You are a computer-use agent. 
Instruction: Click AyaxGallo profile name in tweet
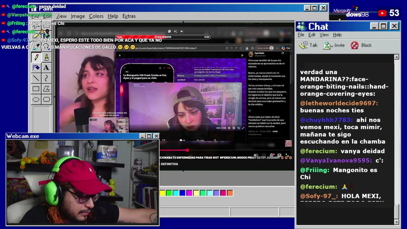[x=259, y=53]
